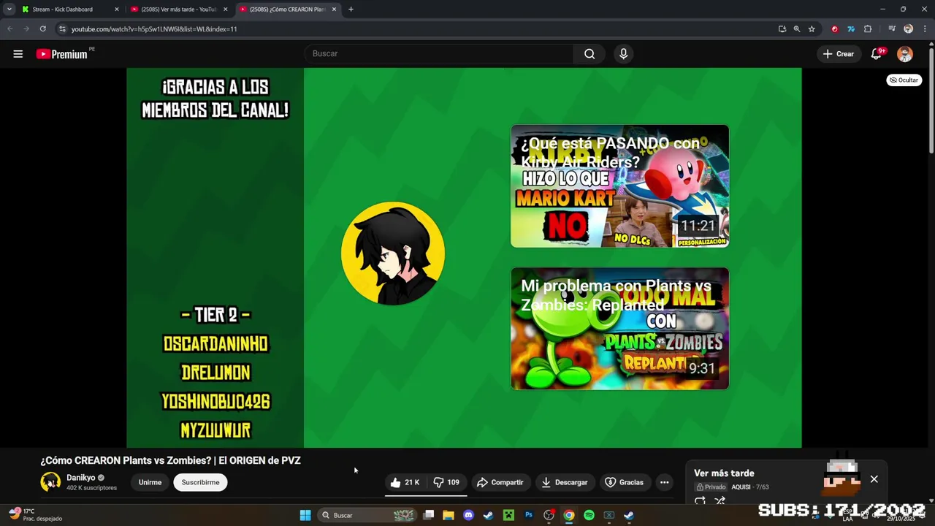Screen dimensions: 935x526
Task: Click the Windows taskbar Buscar search box
Action: click(x=369, y=515)
